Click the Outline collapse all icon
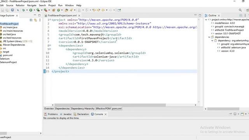249x140 pixels. tap(241, 16)
